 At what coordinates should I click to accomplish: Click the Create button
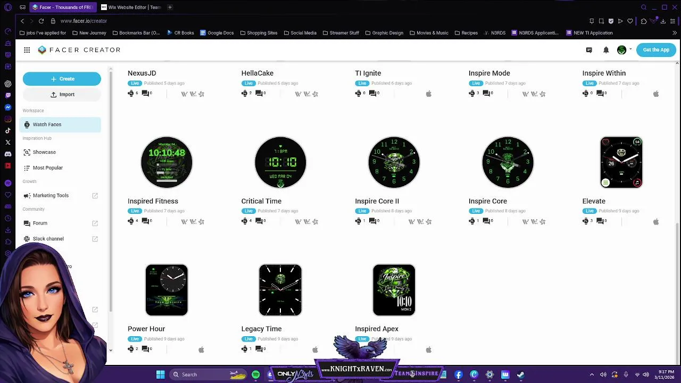pyautogui.click(x=62, y=79)
